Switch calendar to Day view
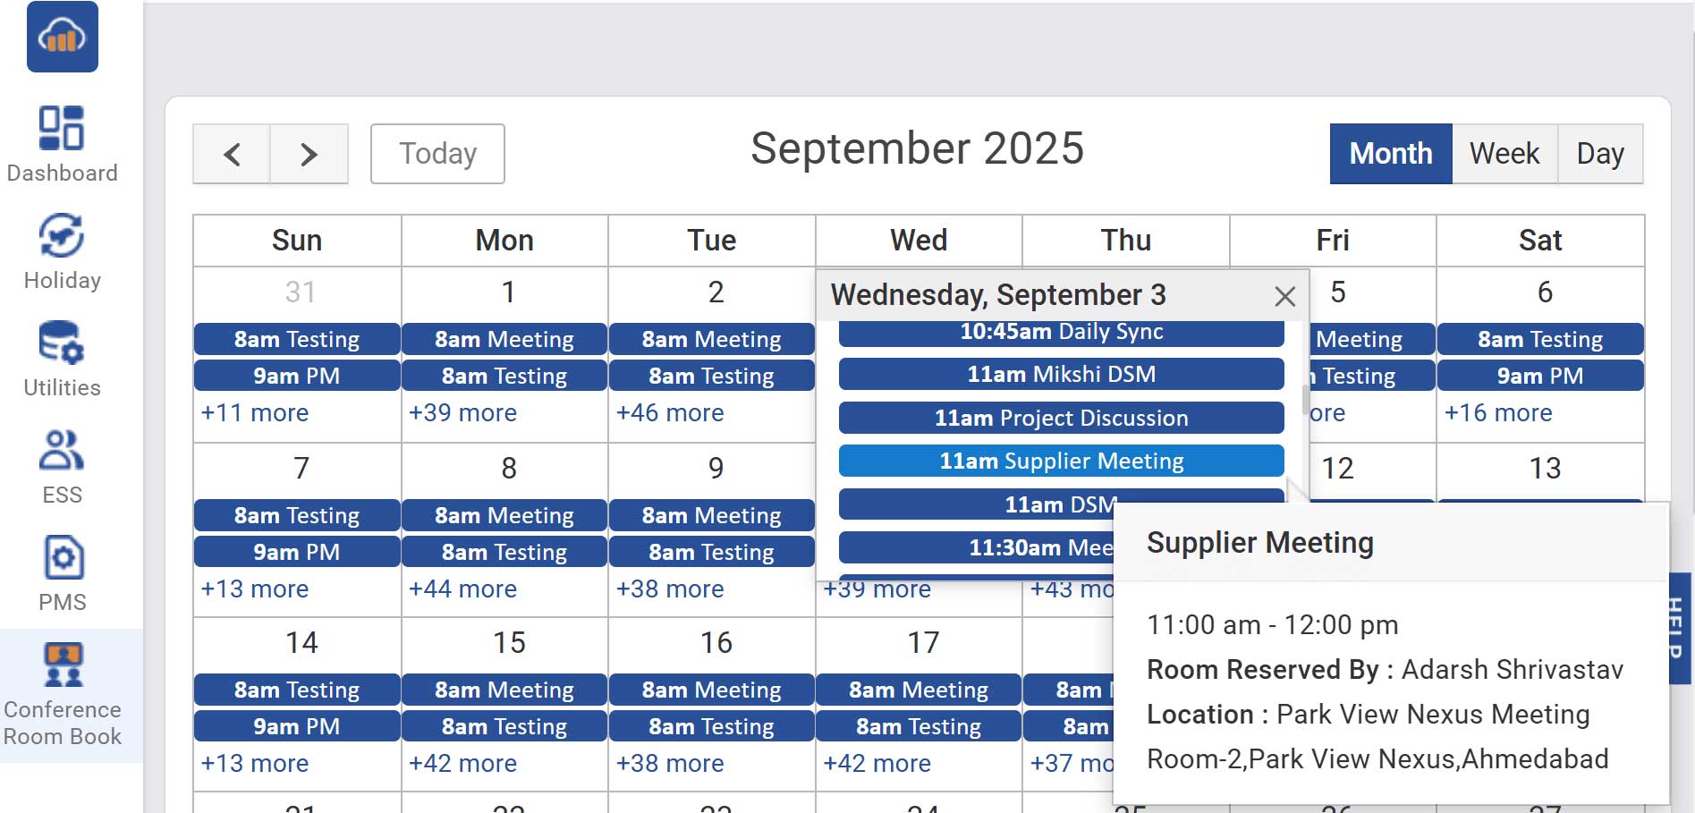1695x813 pixels. pyautogui.click(x=1600, y=153)
